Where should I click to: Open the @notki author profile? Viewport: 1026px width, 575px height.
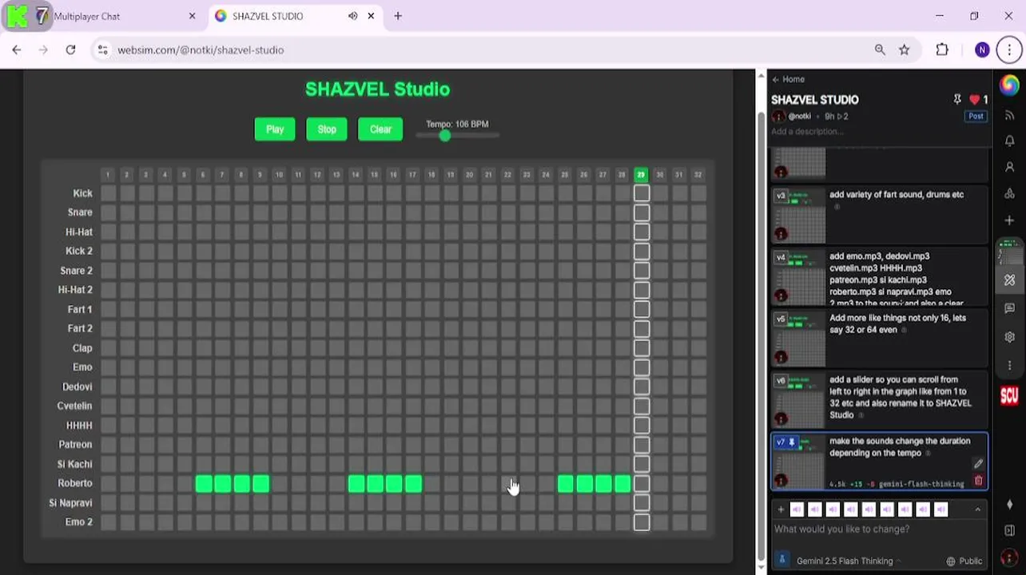point(799,117)
